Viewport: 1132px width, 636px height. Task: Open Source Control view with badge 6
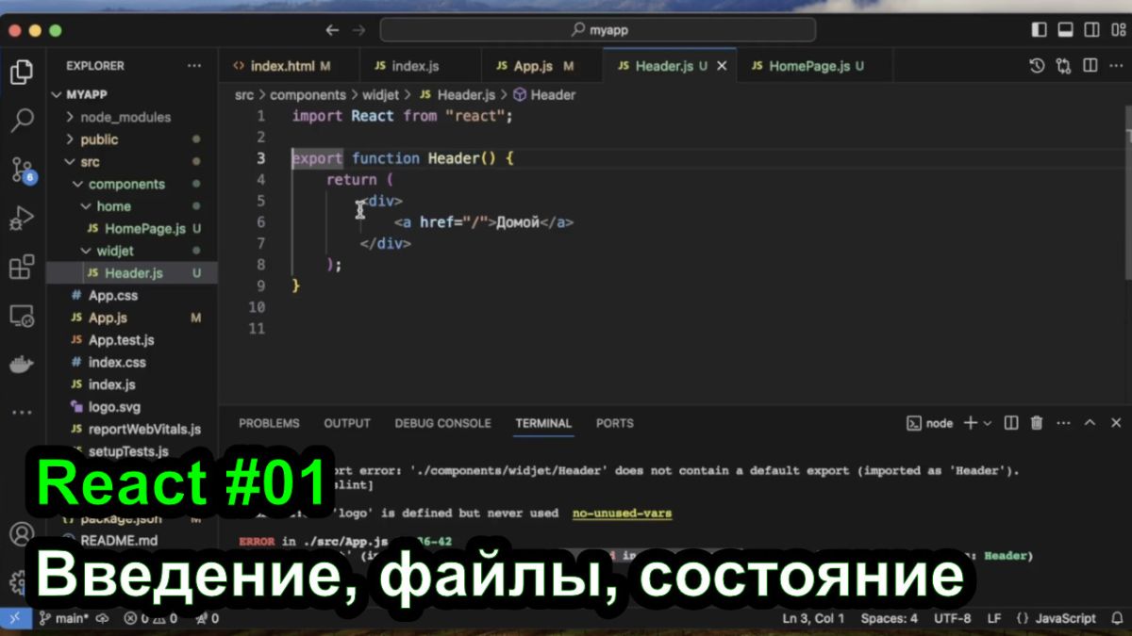(22, 170)
